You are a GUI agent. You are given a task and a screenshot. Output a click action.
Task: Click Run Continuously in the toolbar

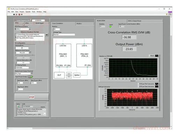[16, 15]
